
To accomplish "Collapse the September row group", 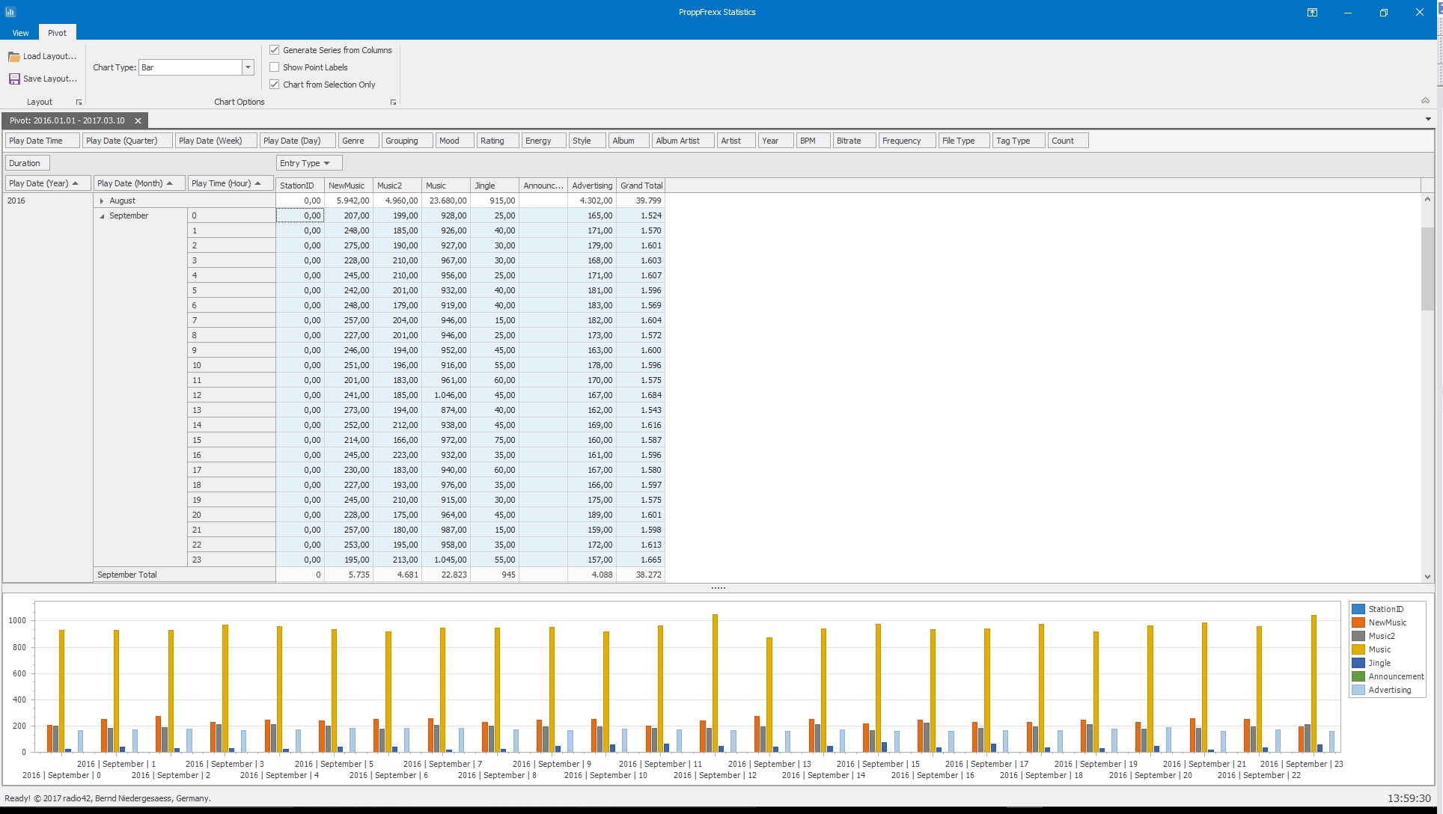I will click(x=102, y=215).
